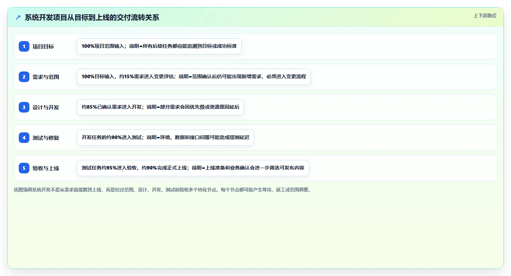Select the 项目目标 step label
The height and width of the screenshot is (276, 511).
tap(43, 46)
